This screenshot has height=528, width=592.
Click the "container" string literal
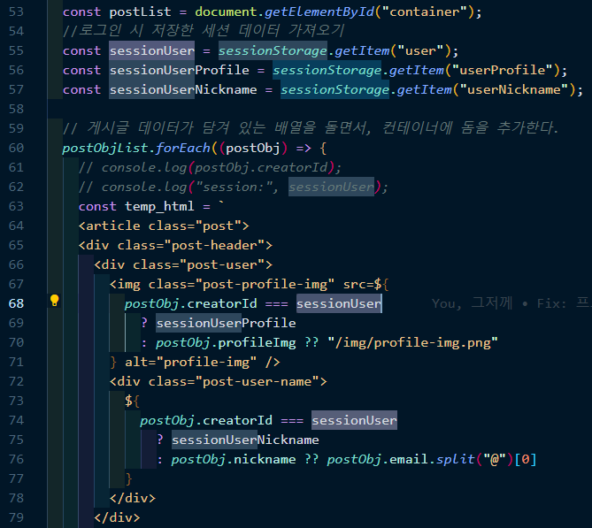pos(425,12)
